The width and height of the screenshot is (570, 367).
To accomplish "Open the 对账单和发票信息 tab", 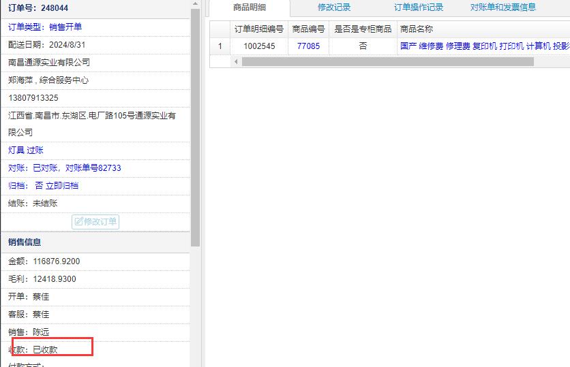I will [502, 7].
